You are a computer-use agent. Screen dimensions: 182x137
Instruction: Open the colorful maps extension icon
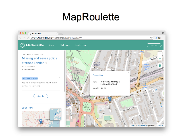(156, 38)
